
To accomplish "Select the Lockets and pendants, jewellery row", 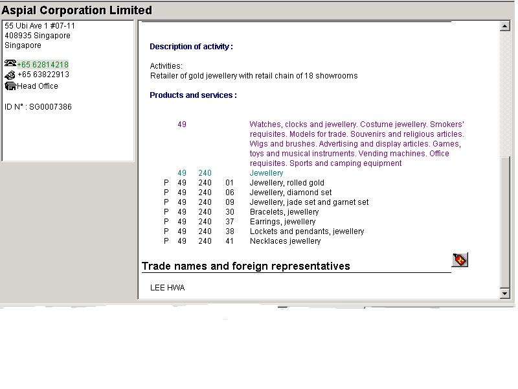I will [307, 231].
